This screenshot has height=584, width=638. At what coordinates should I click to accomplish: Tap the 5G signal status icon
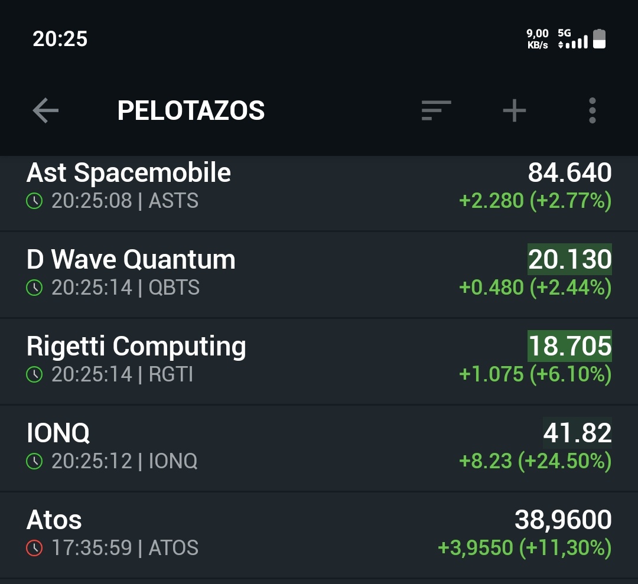[x=572, y=39]
